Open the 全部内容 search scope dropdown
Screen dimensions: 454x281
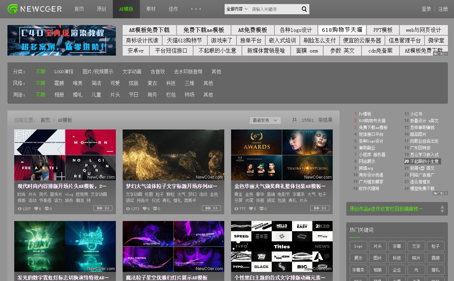pos(237,9)
